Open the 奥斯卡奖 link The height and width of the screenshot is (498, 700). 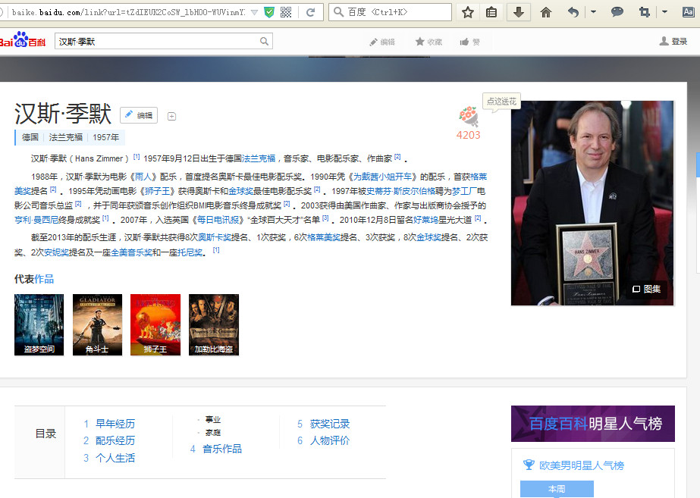[215, 237]
